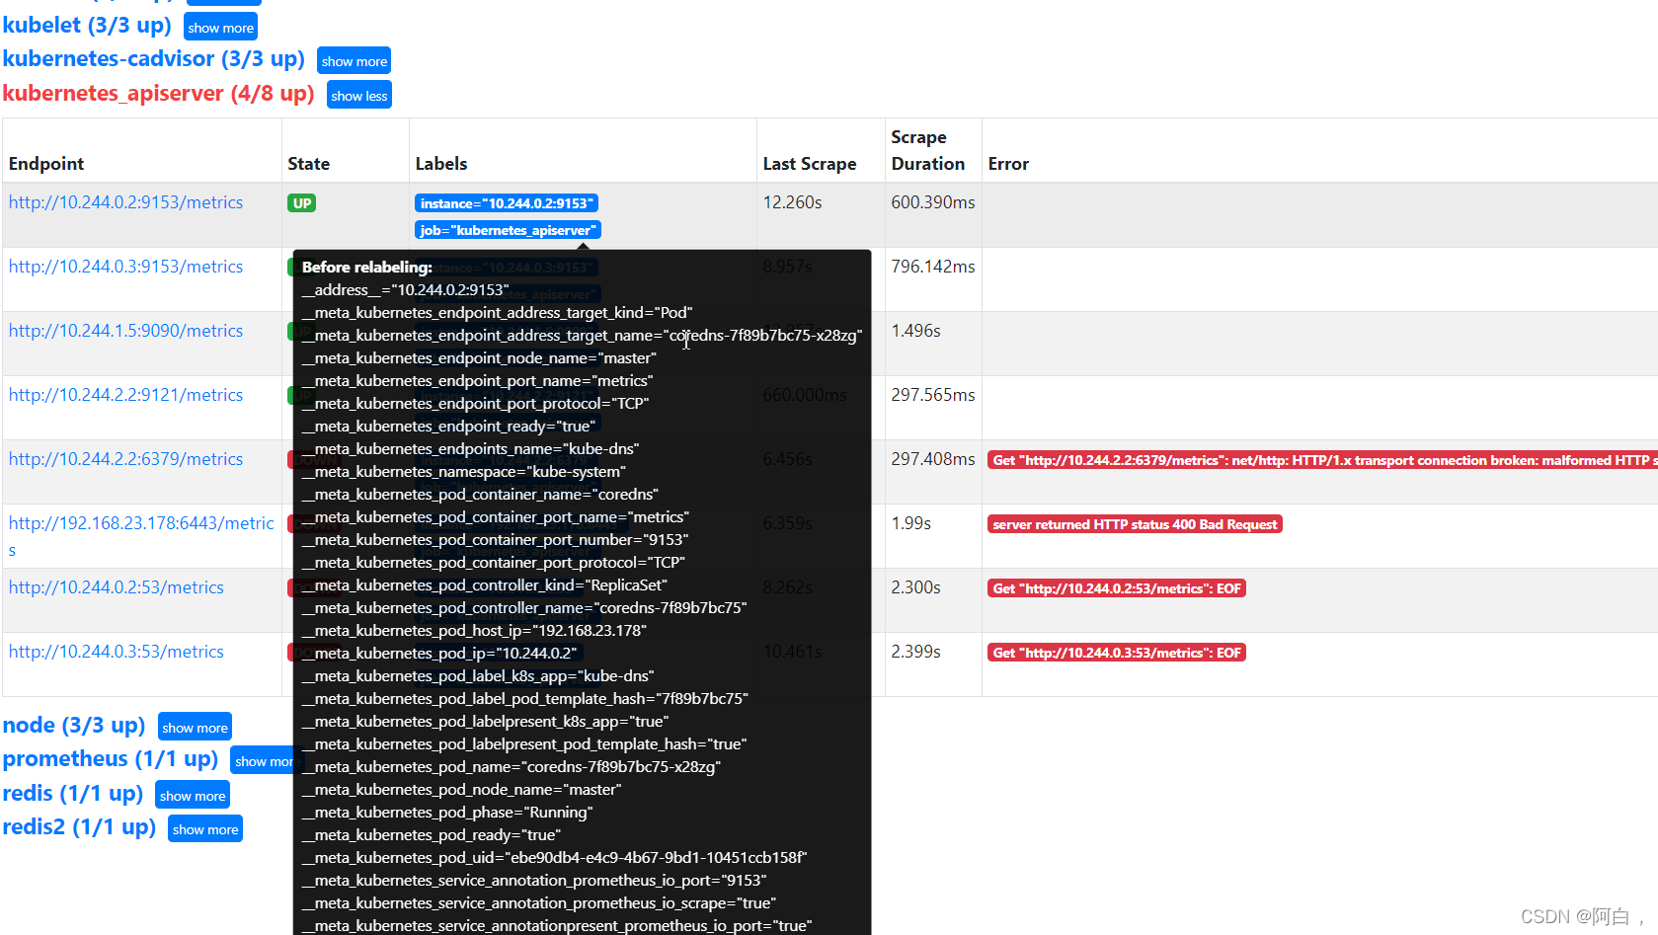Open endpoint http://10.244.2.2:6379/metrics

point(125,459)
